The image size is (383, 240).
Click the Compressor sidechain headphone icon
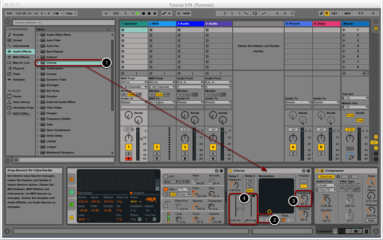tap(338, 177)
